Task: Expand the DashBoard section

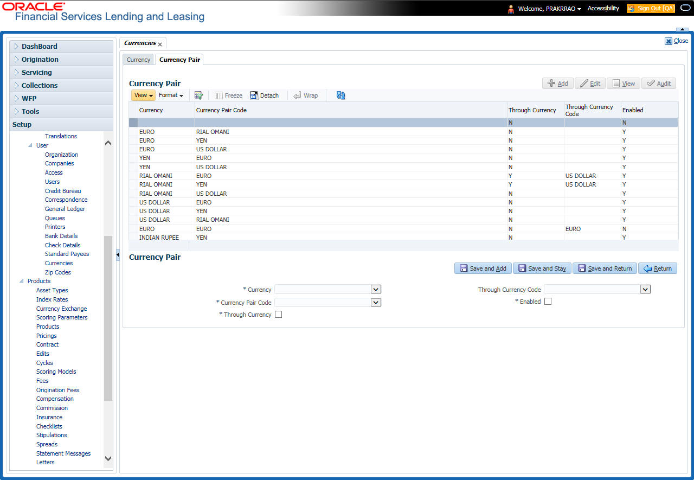Action: [61, 47]
